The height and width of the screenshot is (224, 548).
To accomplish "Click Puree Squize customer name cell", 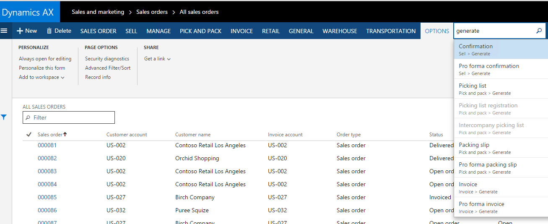I will 192,210.
